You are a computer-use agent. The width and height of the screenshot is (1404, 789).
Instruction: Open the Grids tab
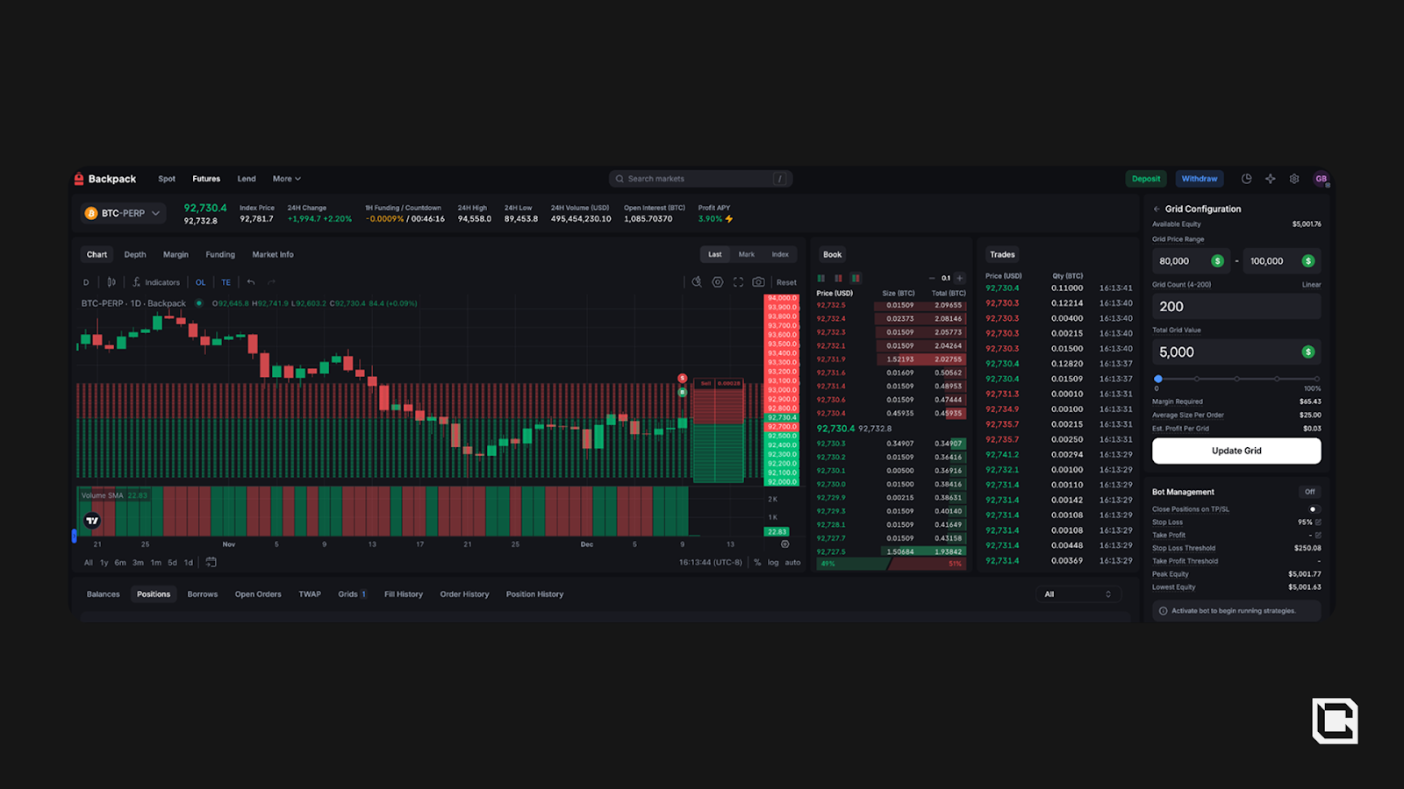coord(352,594)
